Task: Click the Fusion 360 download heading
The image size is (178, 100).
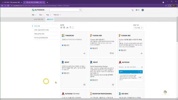Action: pyautogui.click(x=97, y=39)
